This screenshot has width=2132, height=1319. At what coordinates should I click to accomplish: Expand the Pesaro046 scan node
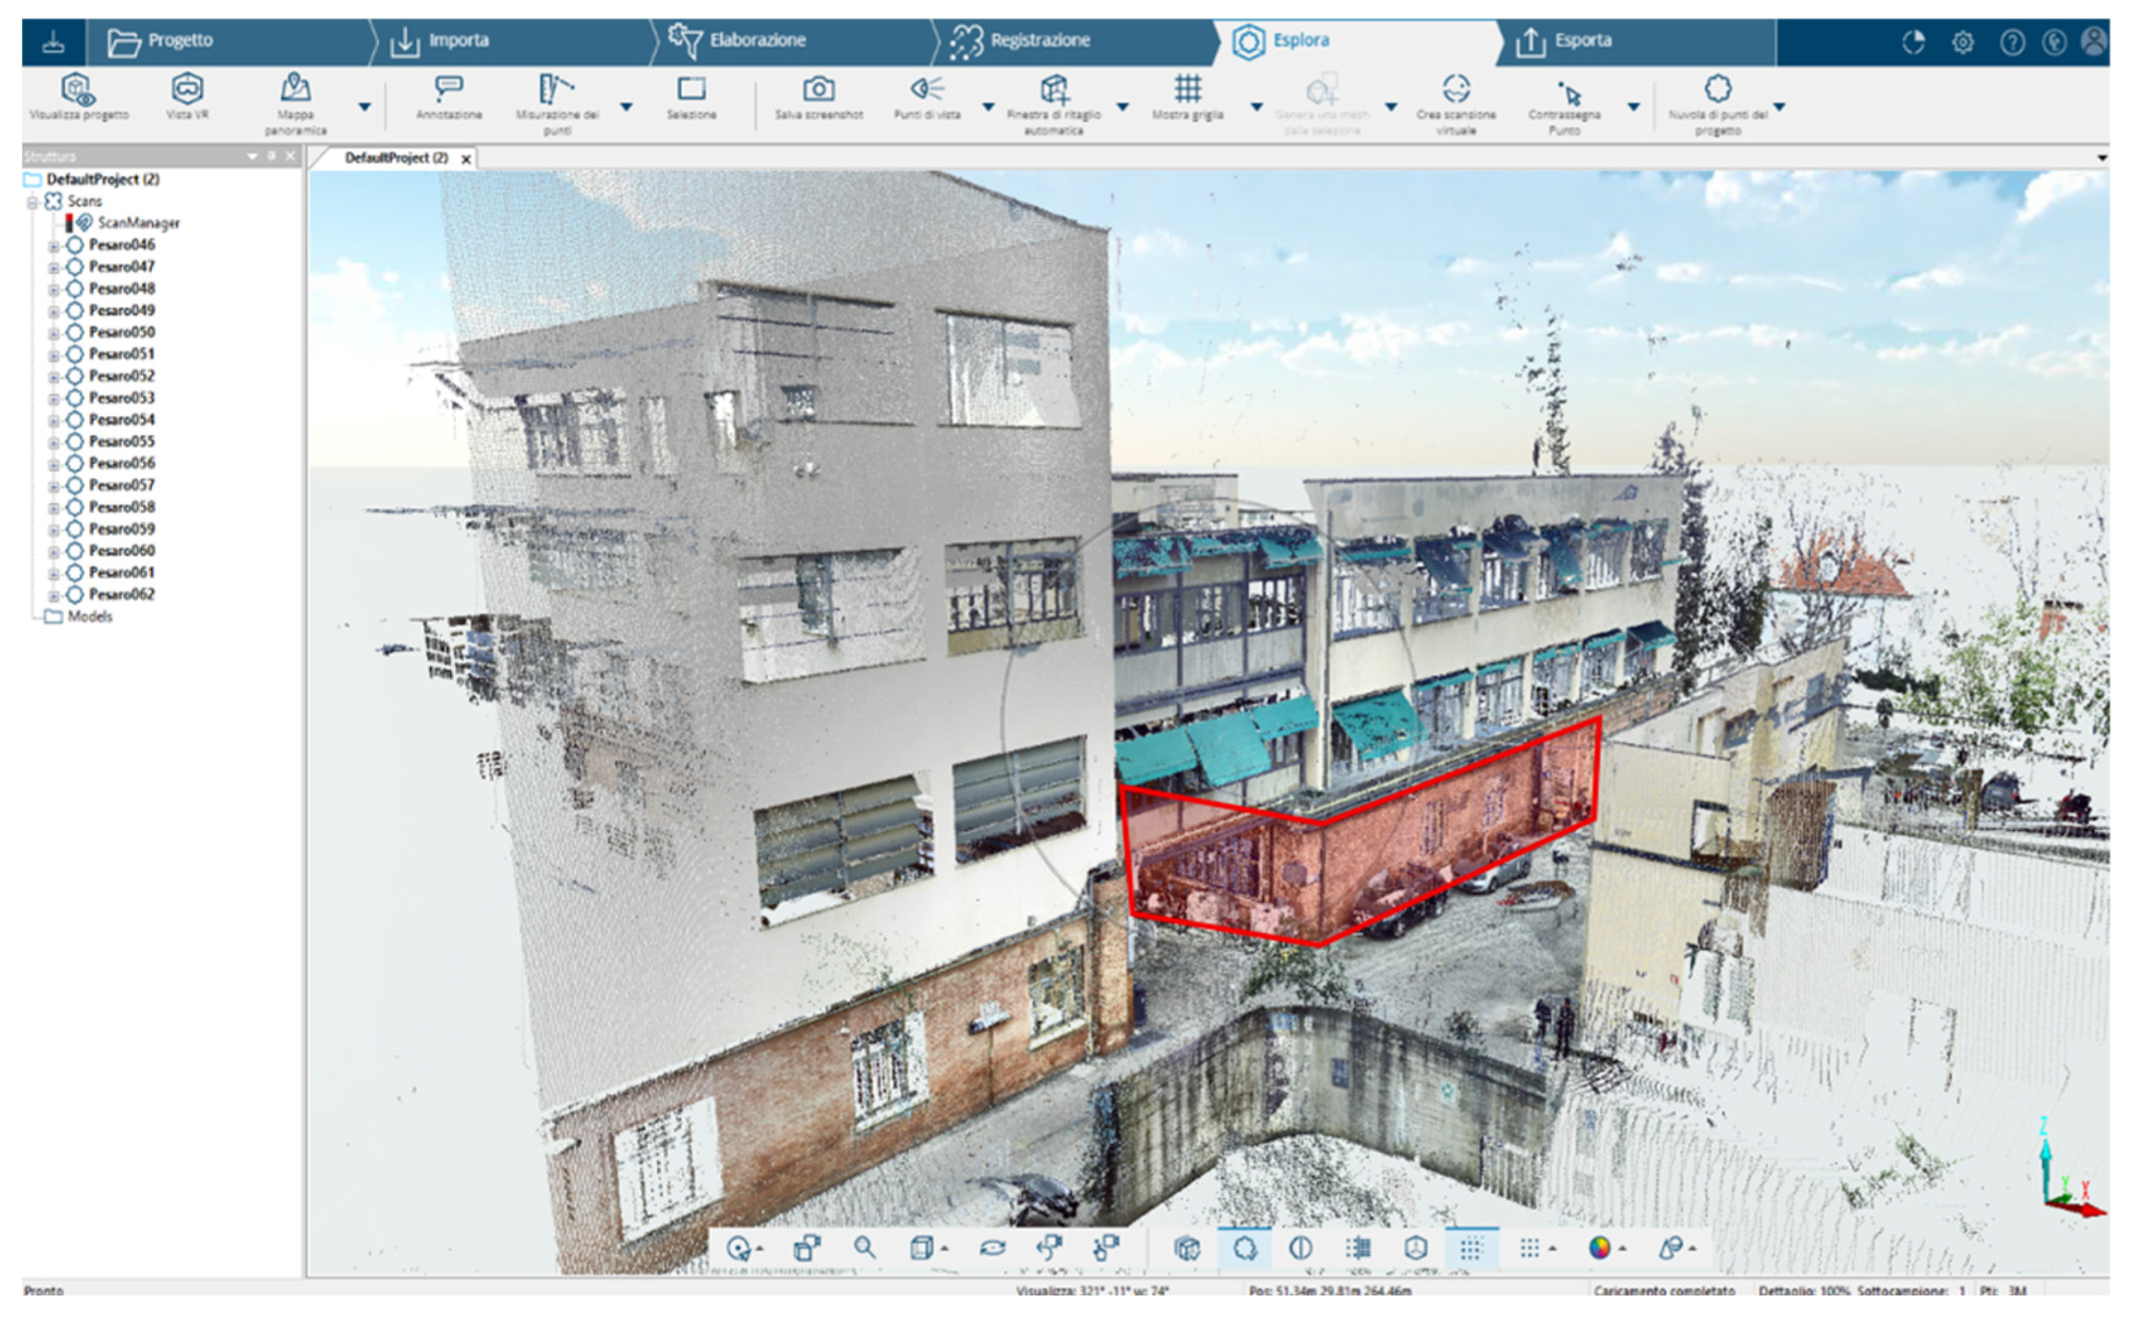click(53, 246)
